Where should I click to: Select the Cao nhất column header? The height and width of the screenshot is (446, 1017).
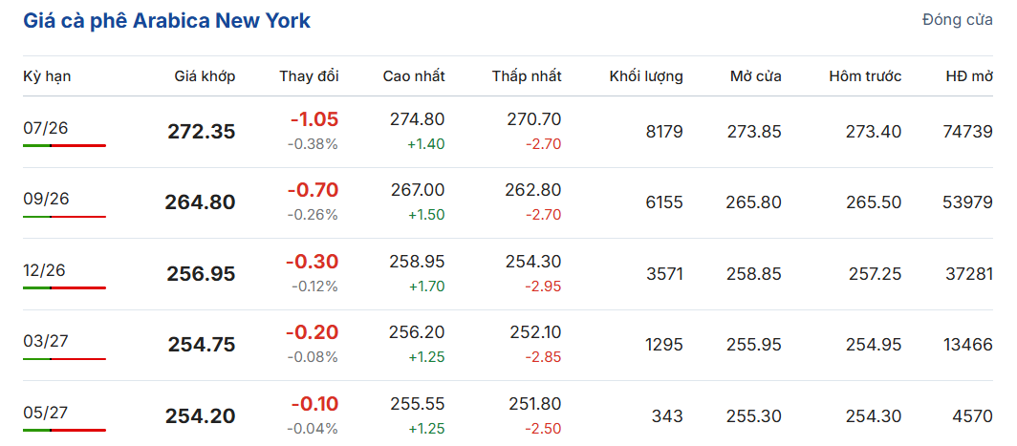coord(414,76)
